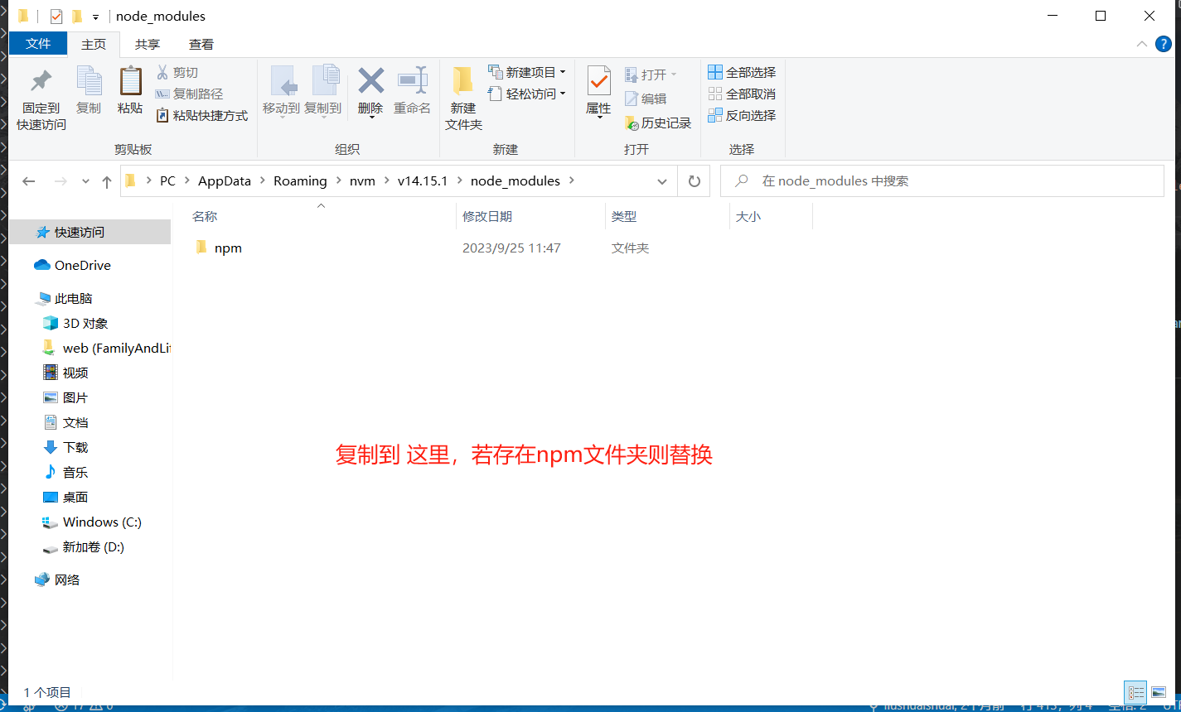The height and width of the screenshot is (712, 1181).
Task: Open Easy access (轻松访问) dropdown
Action: [527, 94]
